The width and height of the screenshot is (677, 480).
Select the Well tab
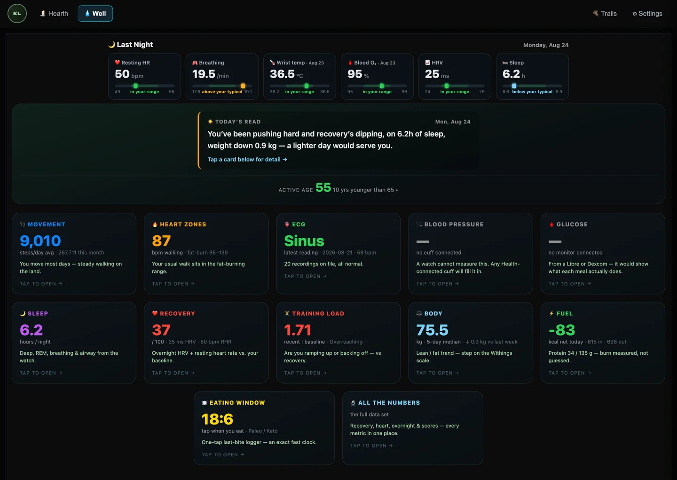coord(95,14)
